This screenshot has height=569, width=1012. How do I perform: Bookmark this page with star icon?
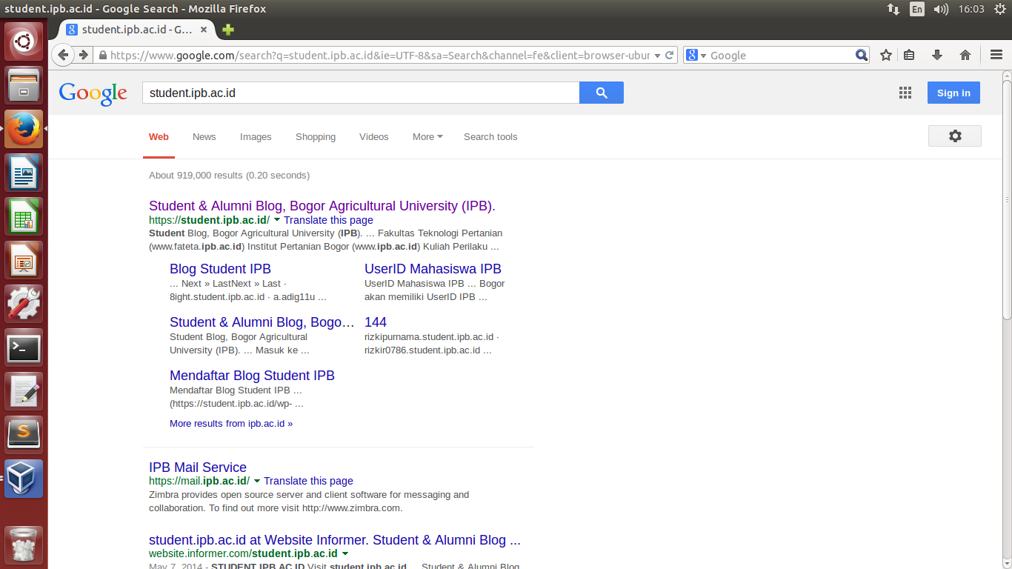(886, 55)
